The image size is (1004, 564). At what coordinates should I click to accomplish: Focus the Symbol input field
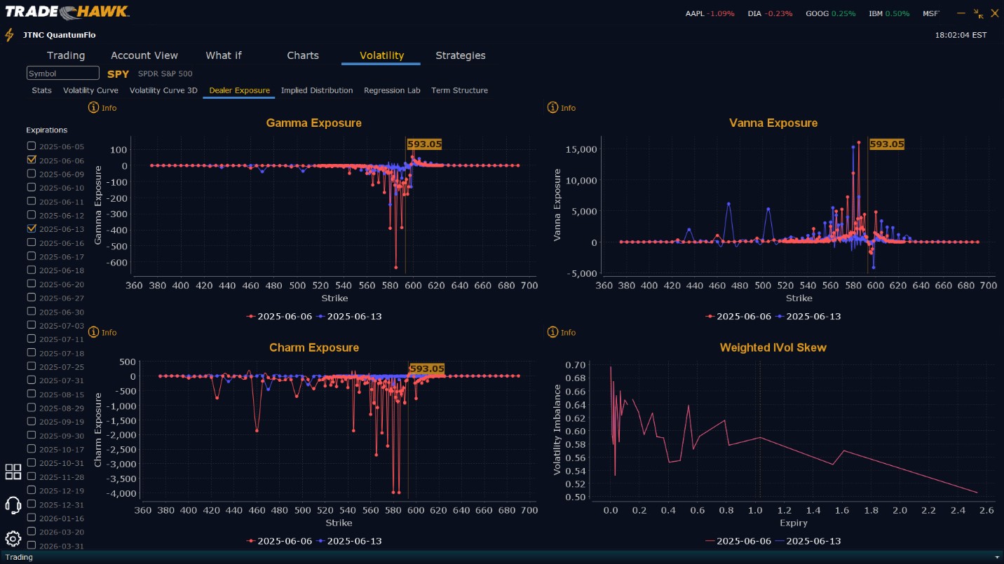point(63,74)
